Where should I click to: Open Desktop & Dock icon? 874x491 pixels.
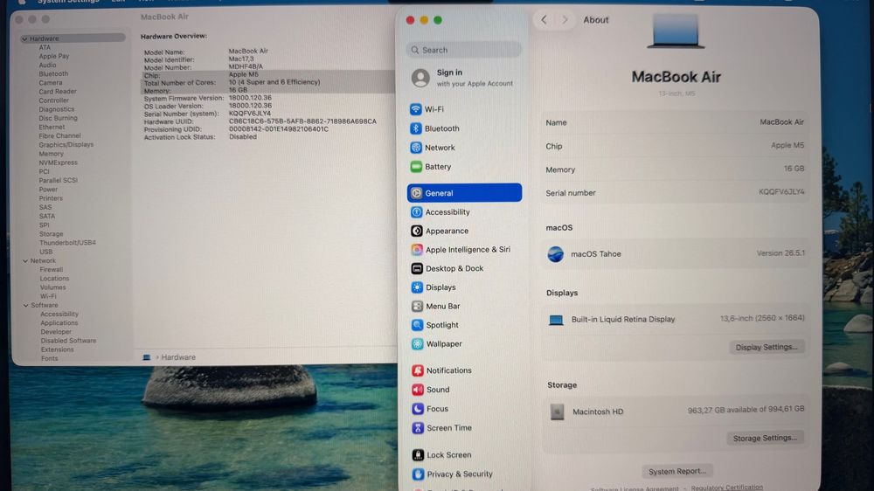click(417, 268)
